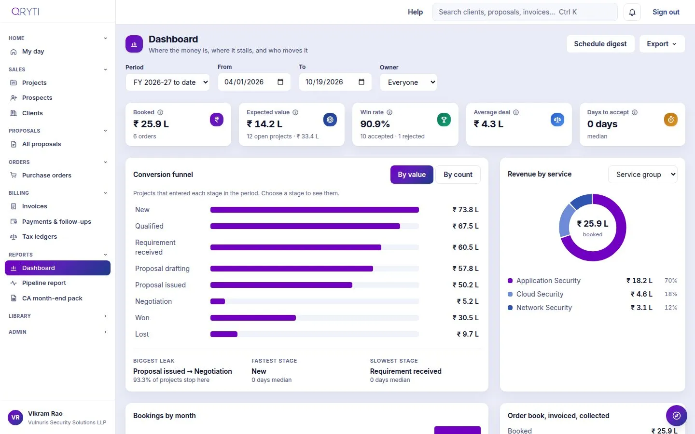Select the Won funnel stage bar
This screenshot has height=434, width=695.
253,318
